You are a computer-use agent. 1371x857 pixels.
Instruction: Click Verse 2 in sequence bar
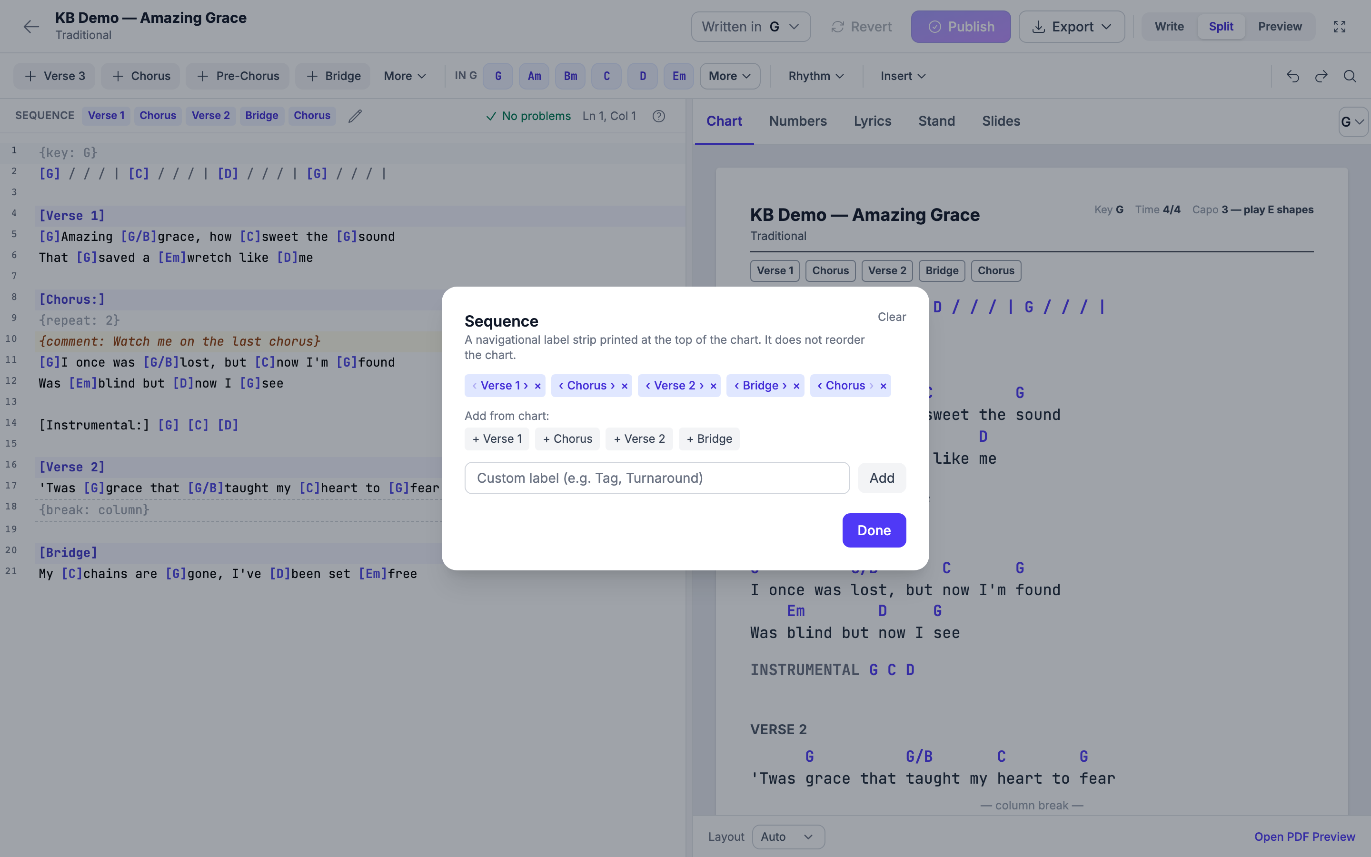(211, 116)
